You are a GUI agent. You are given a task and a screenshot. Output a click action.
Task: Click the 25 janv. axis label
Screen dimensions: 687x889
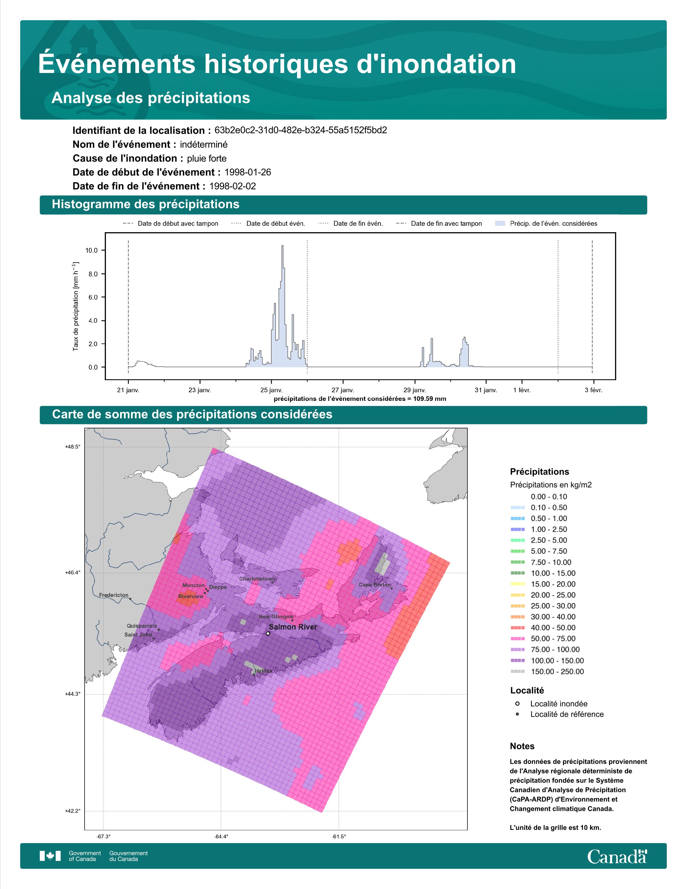click(272, 390)
